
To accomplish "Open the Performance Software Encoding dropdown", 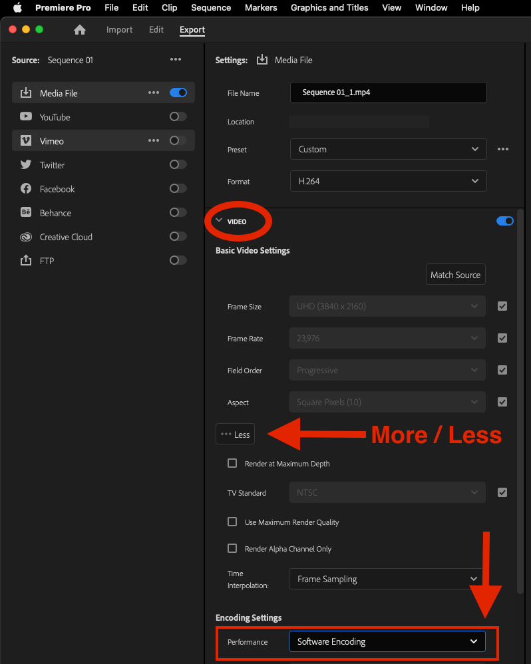I will (387, 641).
